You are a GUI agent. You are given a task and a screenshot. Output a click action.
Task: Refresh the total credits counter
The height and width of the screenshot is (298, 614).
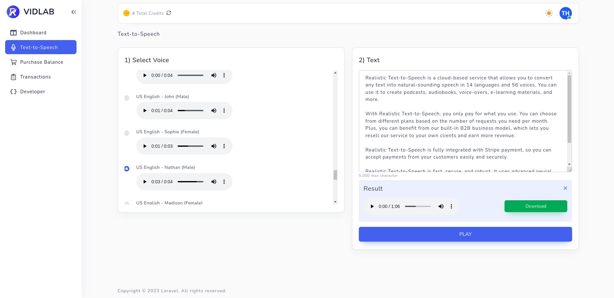click(169, 13)
